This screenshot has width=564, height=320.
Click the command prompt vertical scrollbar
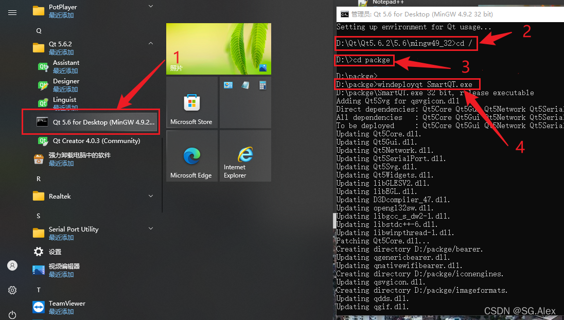click(334, 220)
